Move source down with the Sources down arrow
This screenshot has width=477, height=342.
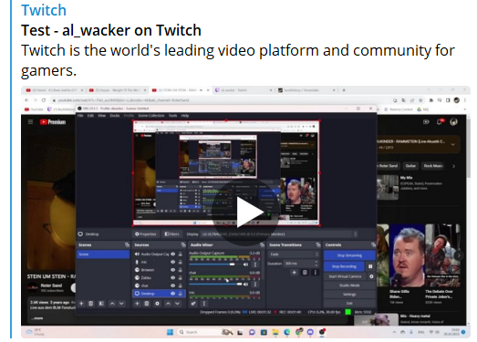(x=177, y=304)
